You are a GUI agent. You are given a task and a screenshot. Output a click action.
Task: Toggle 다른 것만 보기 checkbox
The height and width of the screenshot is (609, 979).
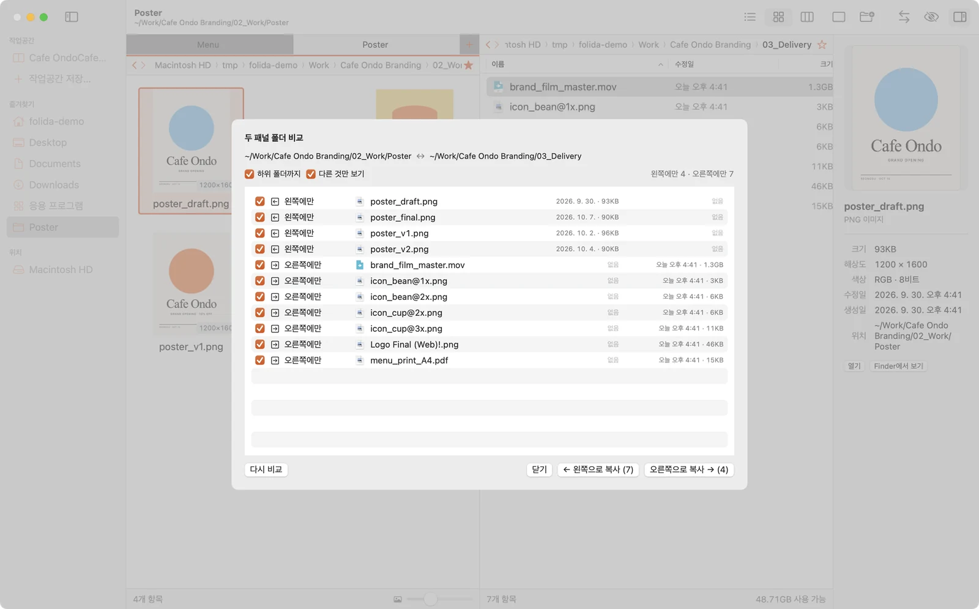click(311, 174)
